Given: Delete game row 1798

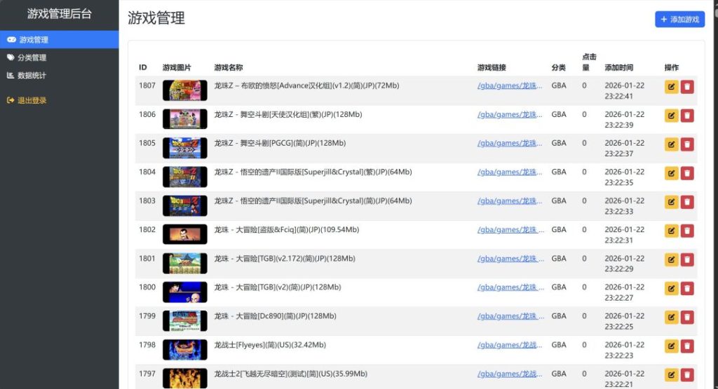Looking at the screenshot, I should [x=687, y=346].
